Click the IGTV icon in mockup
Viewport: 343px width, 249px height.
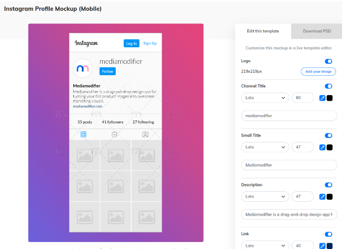(115, 134)
